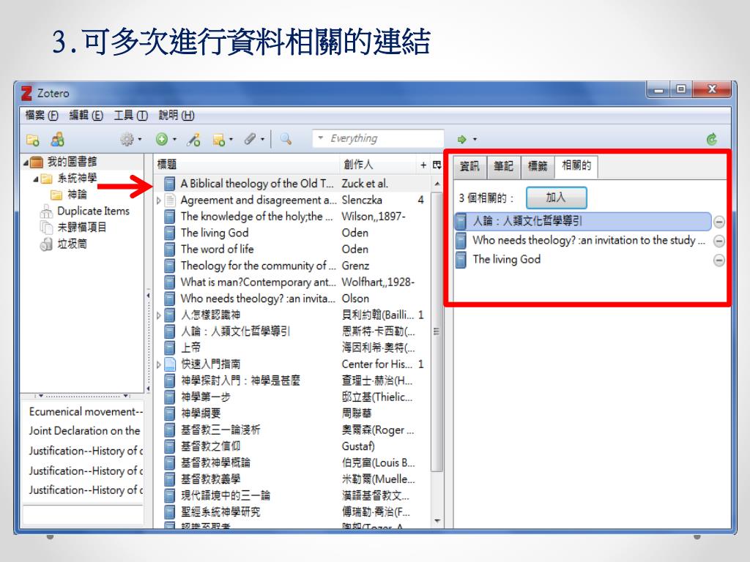Click the New Collection toolbar icon
Image resolution: width=750 pixels, height=562 pixels.
tap(32, 140)
